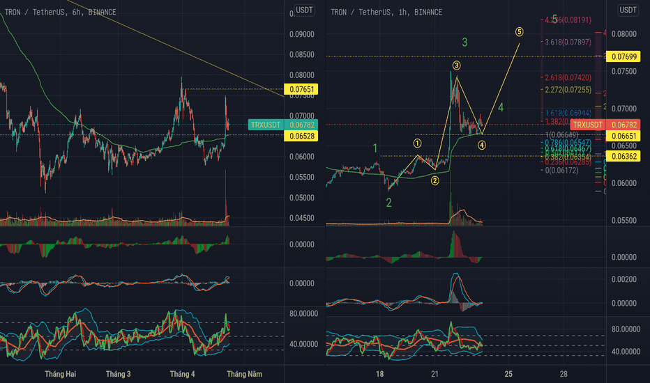This screenshot has width=650, height=383.
Task: Click 0.05500 on the 1h price scale
Action: (624, 220)
